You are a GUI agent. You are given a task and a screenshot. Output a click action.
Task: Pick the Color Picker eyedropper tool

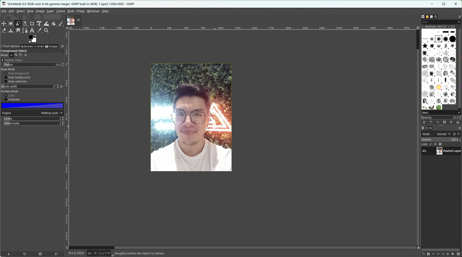tap(39, 31)
